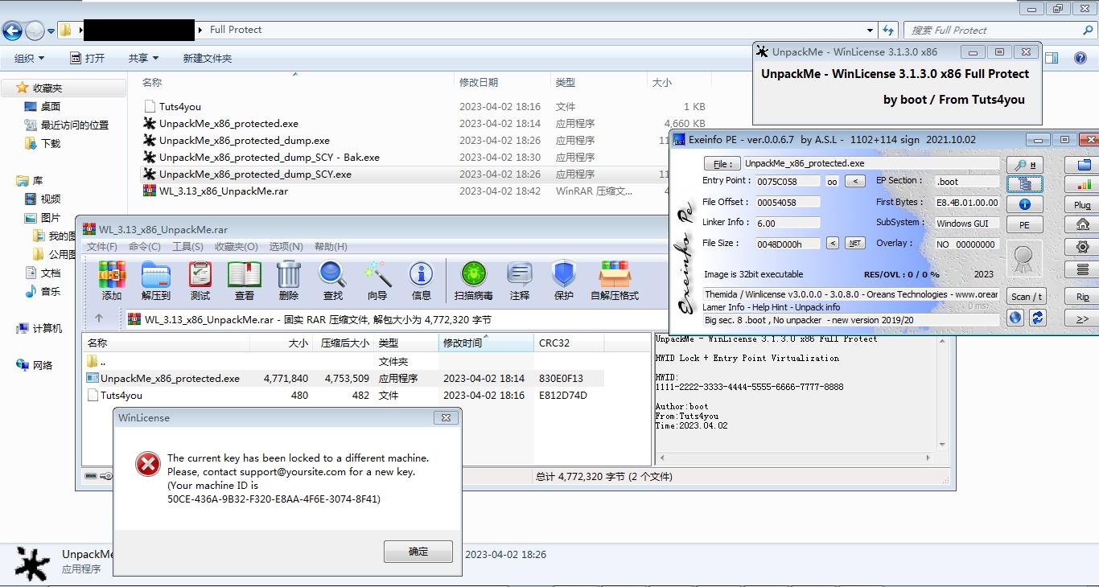Screen dimensions: 1099x587
Task: Click the Exeinfo PE blue info icon button
Action: coord(1025,204)
